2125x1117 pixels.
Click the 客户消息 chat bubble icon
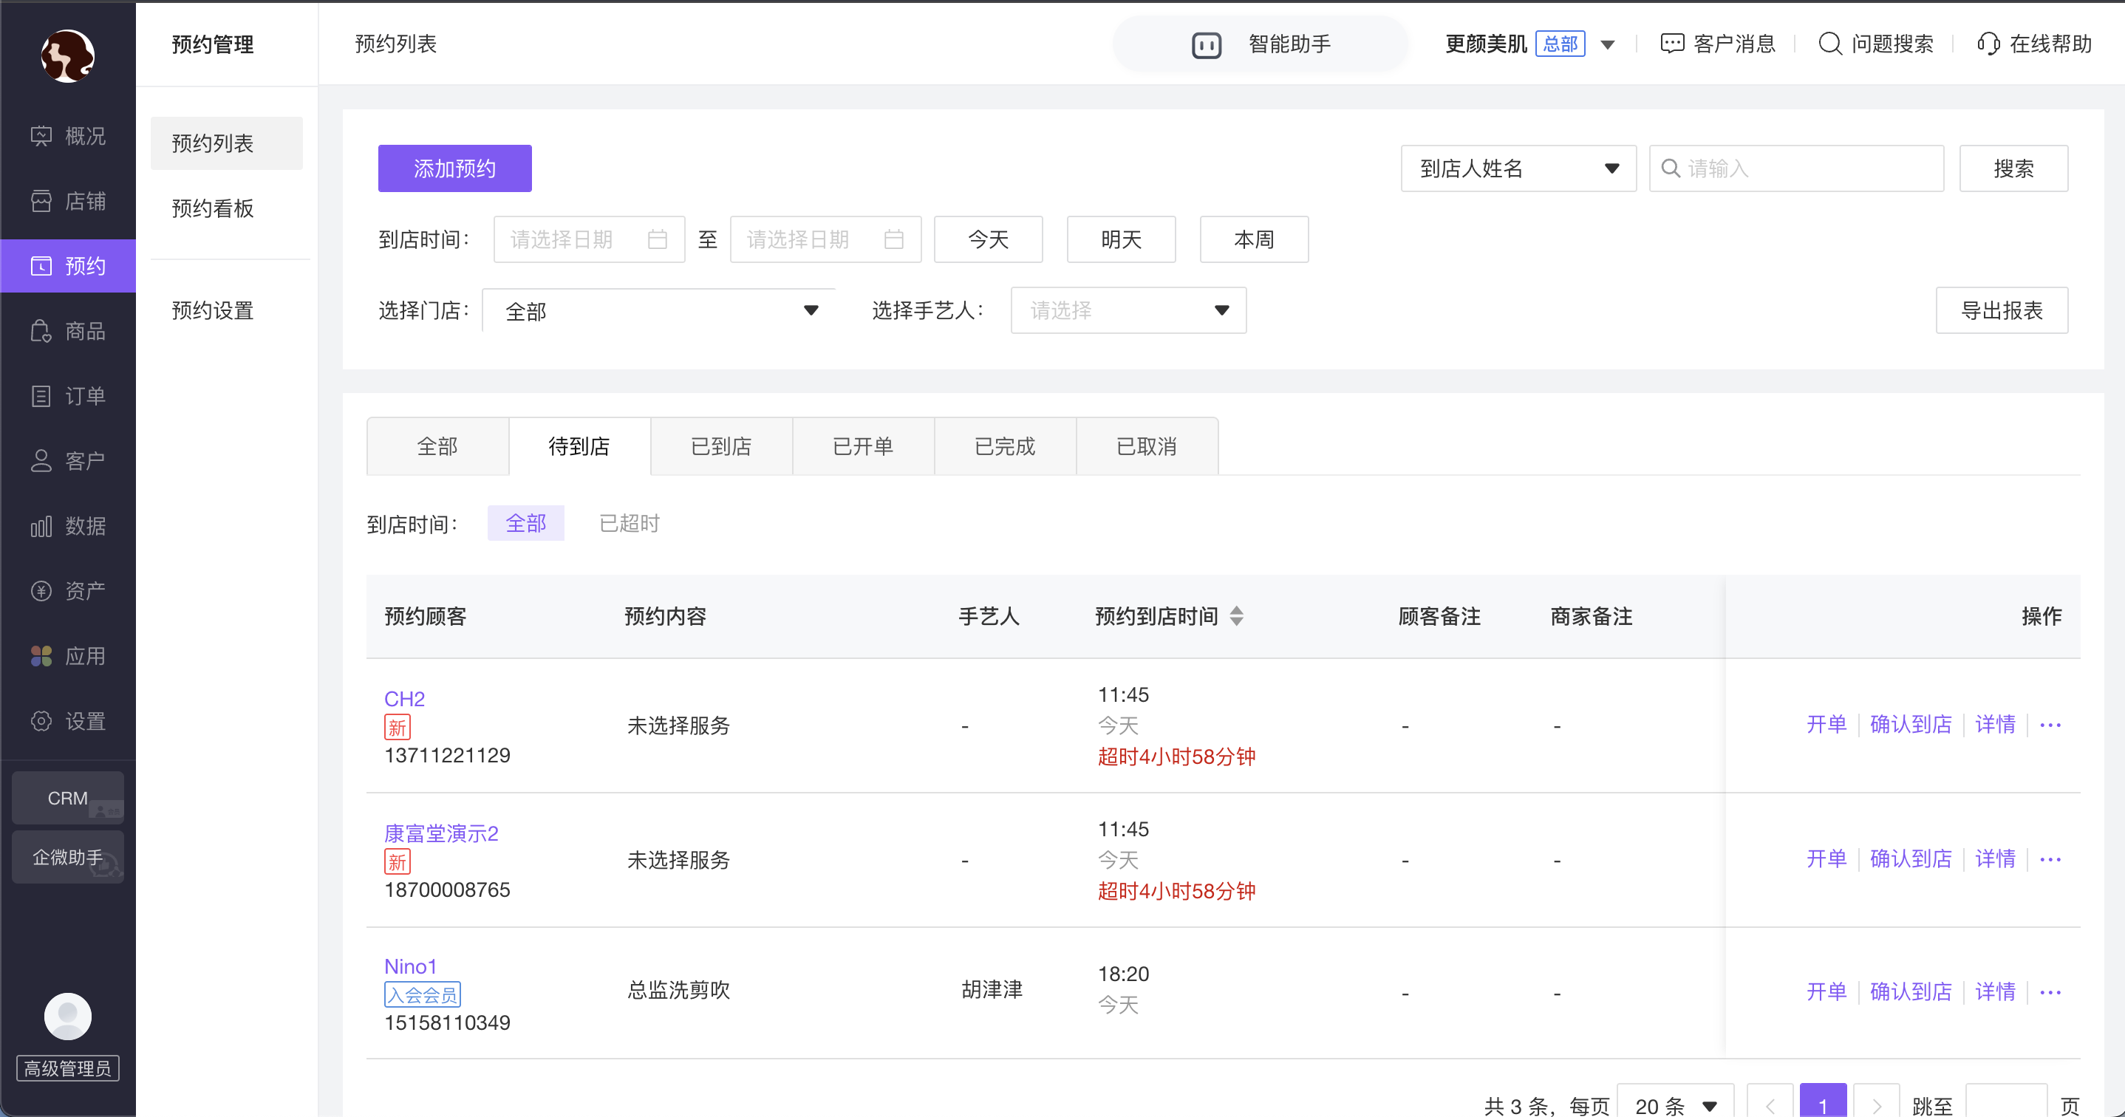point(1671,44)
